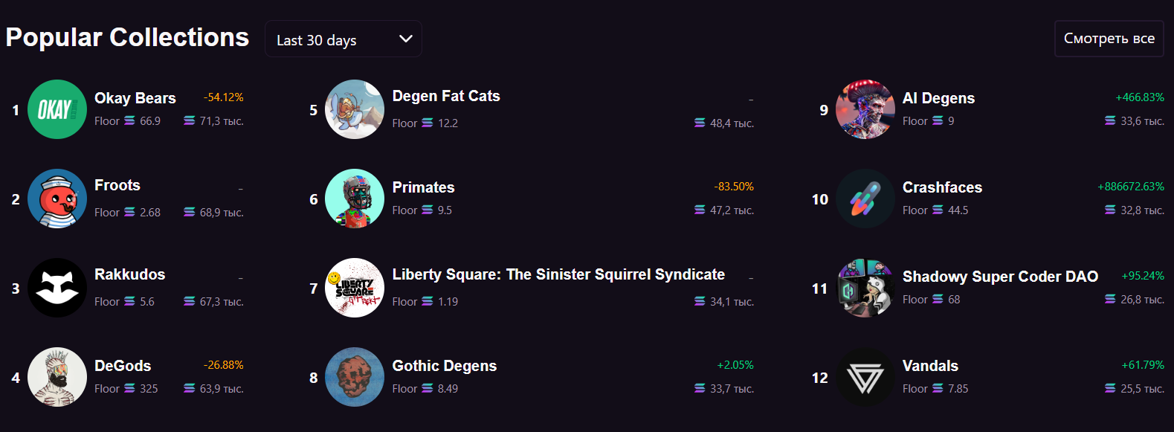Click the Gothic Degens title link
Image resolution: width=1174 pixels, height=432 pixels.
tap(445, 366)
